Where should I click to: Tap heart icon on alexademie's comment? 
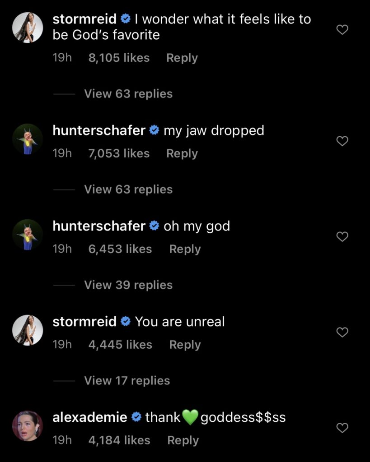(x=343, y=428)
